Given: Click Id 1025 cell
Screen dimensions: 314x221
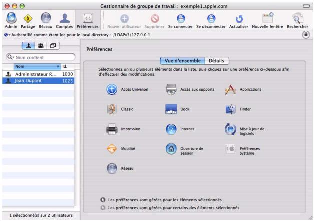Looking at the screenshot, I should [68, 81].
